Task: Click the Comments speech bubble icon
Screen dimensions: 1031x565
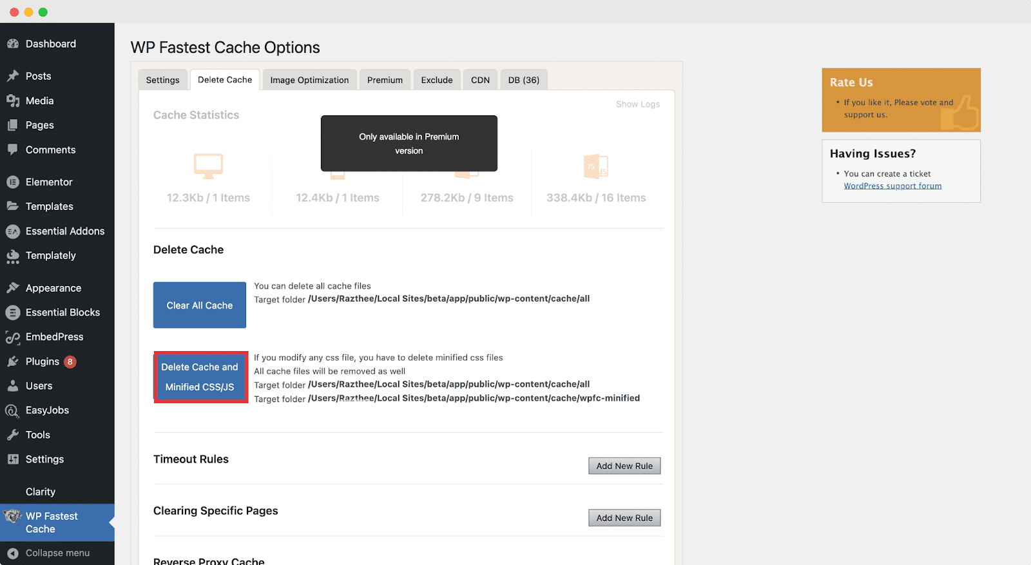Action: click(x=13, y=149)
